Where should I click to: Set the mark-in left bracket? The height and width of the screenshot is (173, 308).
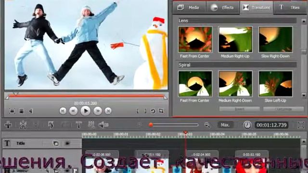(x=138, y=111)
